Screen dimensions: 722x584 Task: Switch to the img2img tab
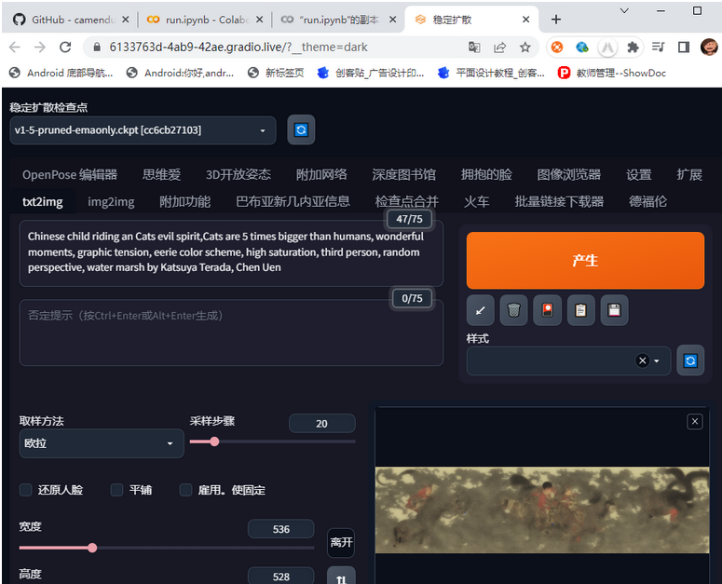(111, 201)
